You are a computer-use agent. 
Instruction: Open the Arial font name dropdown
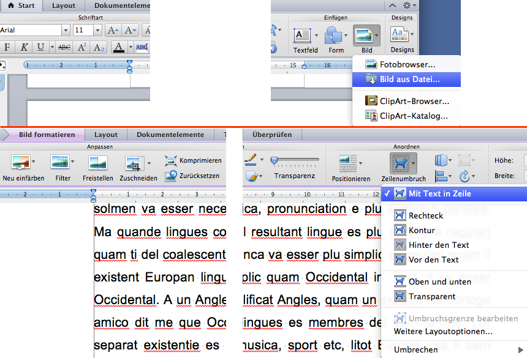point(66,30)
